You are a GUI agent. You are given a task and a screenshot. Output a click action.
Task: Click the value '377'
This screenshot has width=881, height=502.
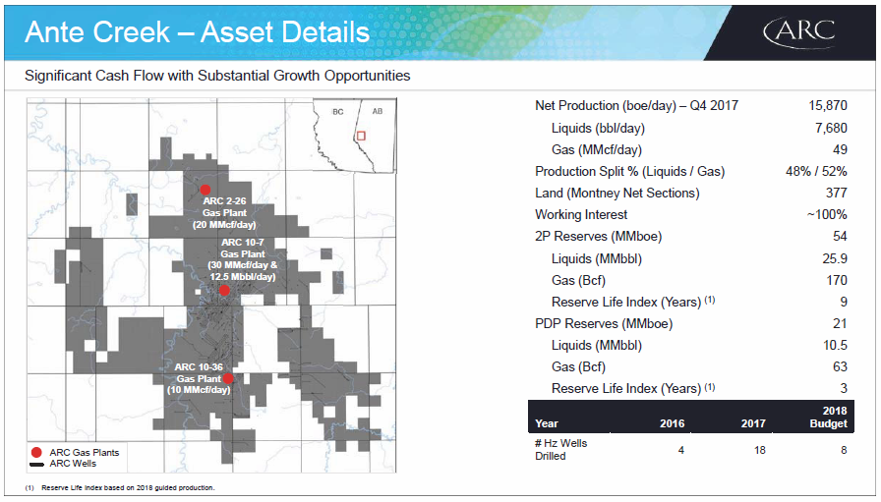[837, 194]
